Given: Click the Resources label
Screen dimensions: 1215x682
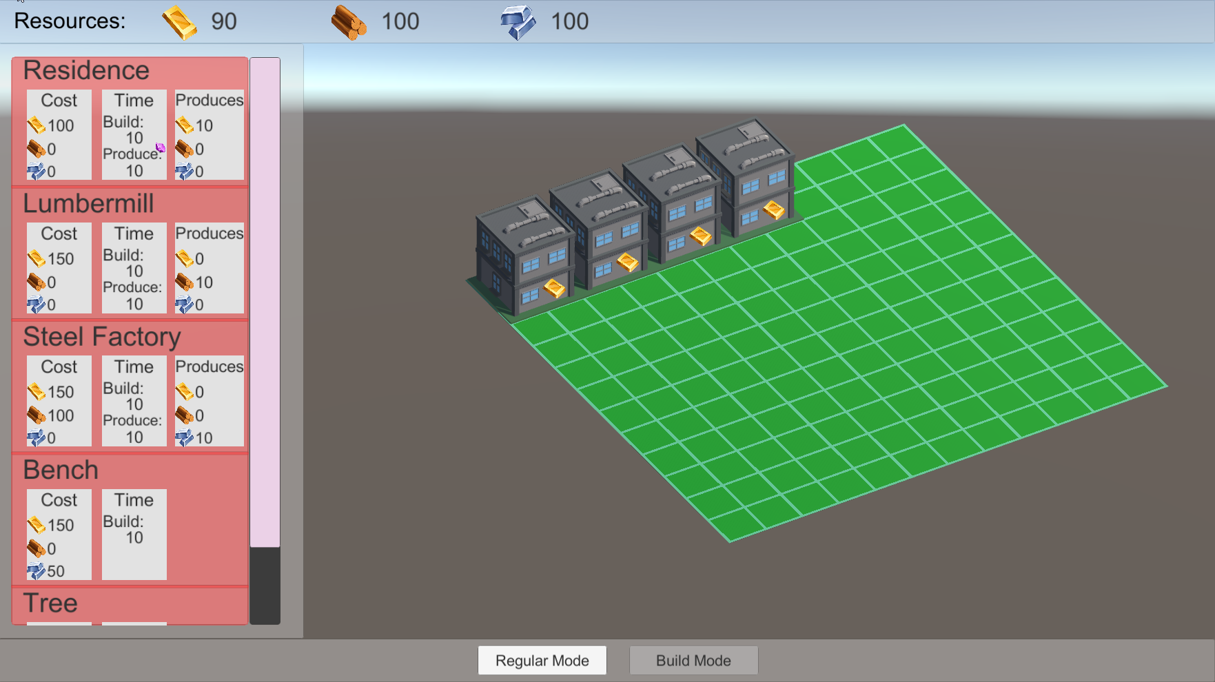Looking at the screenshot, I should point(70,21).
